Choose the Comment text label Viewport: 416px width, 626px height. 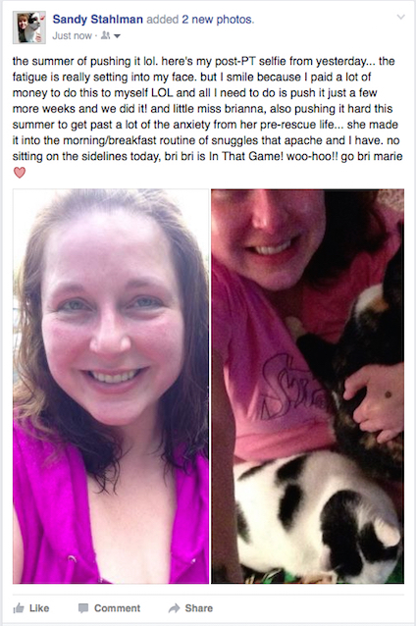point(117,608)
